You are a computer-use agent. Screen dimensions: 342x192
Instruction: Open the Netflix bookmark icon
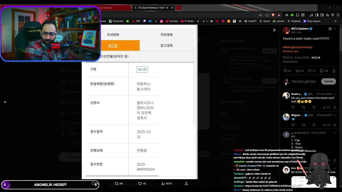click(217, 21)
